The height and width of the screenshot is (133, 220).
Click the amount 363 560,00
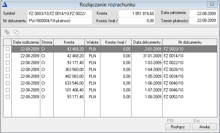(74, 70)
